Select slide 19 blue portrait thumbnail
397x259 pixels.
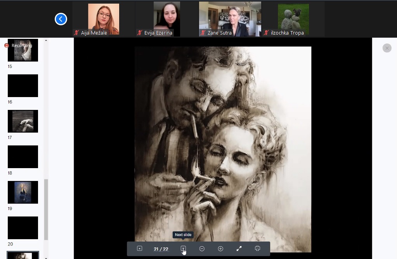[x=23, y=192]
